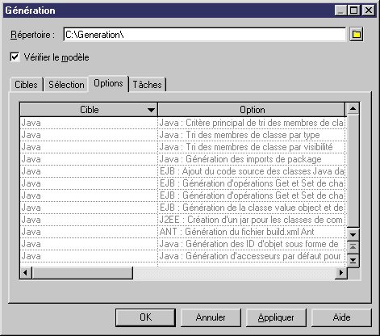
Task: Click the Annuler button
Action: click(x=211, y=317)
